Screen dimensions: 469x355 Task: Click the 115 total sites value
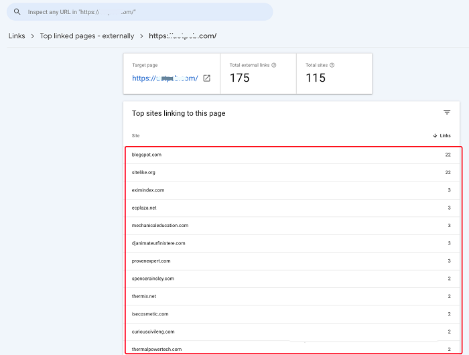316,78
